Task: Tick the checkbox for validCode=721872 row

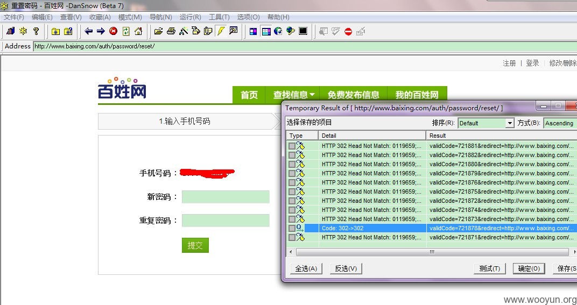Action: [292, 201]
